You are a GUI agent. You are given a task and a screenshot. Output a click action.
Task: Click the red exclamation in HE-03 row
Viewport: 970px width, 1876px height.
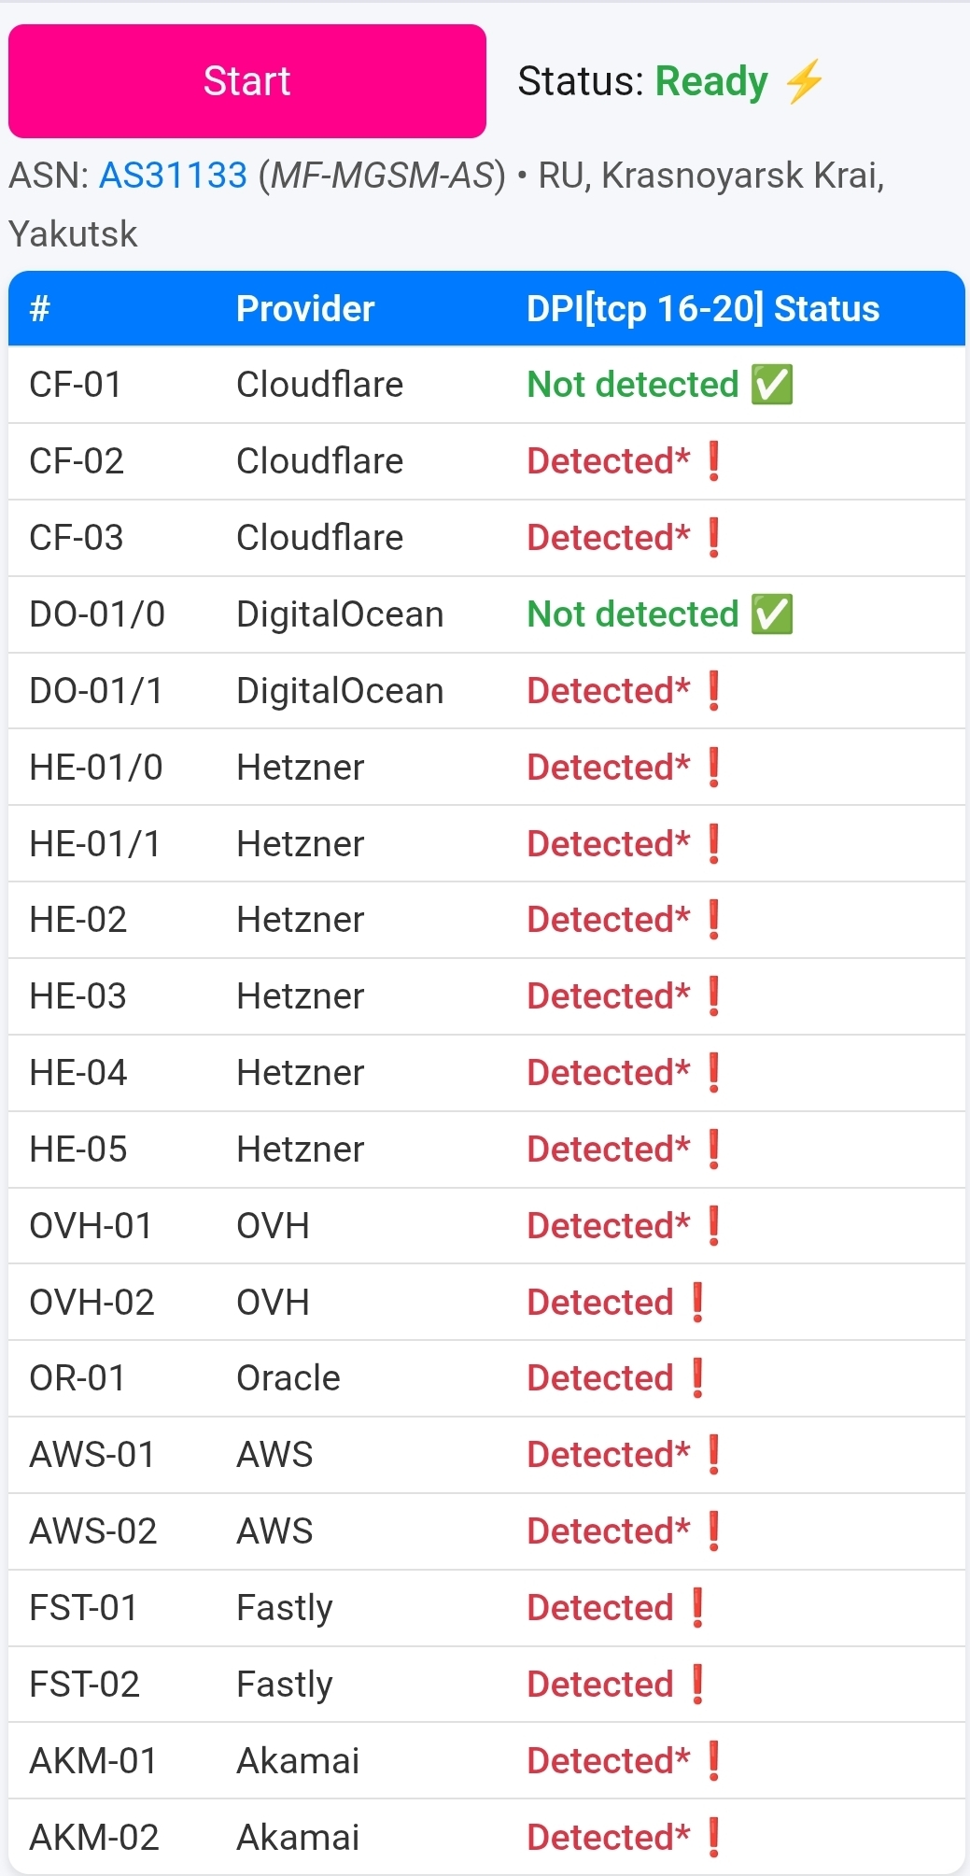tap(714, 996)
